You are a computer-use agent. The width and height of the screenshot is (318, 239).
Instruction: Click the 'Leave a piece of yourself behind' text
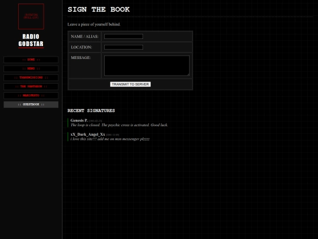click(x=94, y=24)
